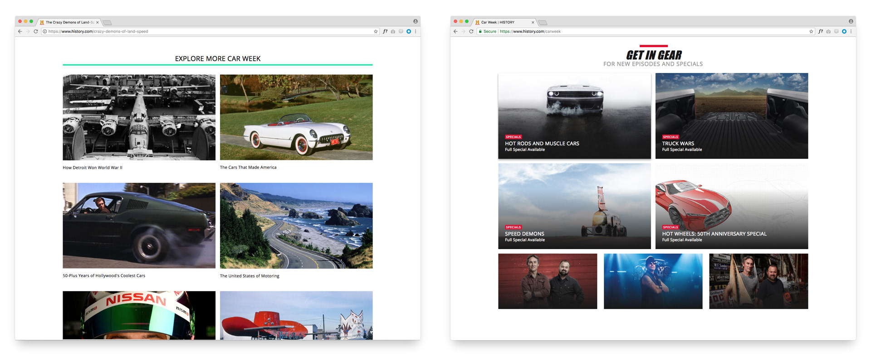
Task: Open the 'SPEED DEMONS' special card
Action: click(x=574, y=206)
